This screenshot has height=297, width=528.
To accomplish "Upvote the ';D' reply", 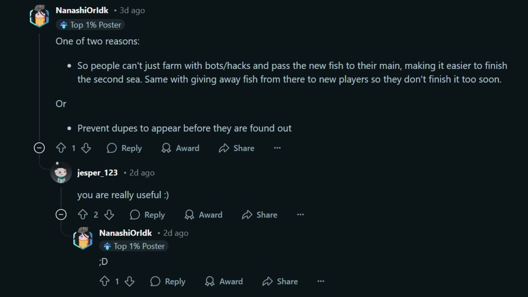I will coord(105,281).
